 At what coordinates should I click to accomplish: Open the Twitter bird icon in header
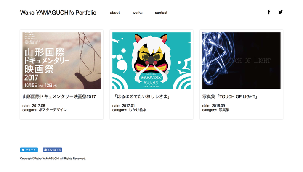coord(280,12)
